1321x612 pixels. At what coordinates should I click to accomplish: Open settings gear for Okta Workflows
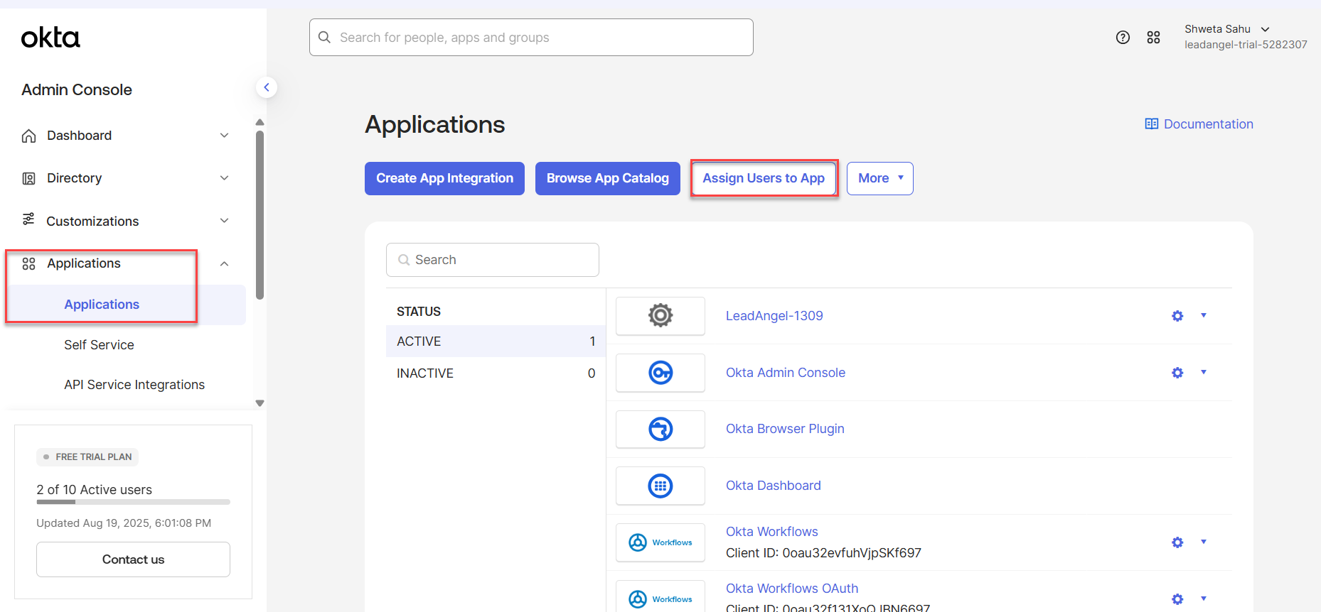coord(1177,542)
